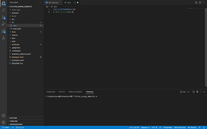Change language mode via Properties
The image size is (207, 129).
pos(168,127)
